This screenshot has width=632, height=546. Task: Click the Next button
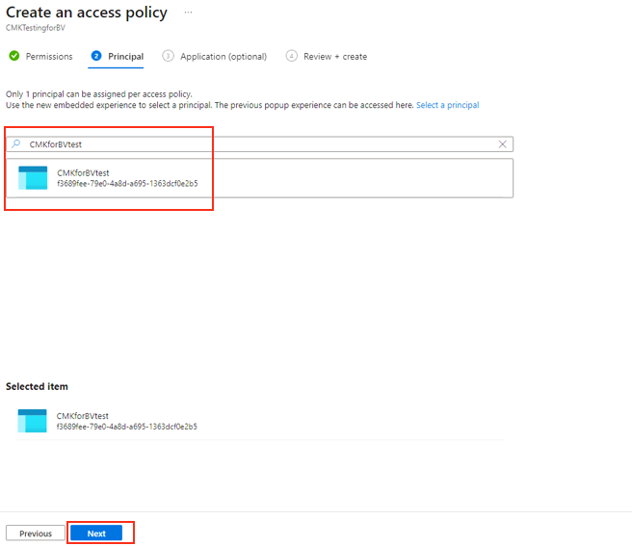(96, 533)
